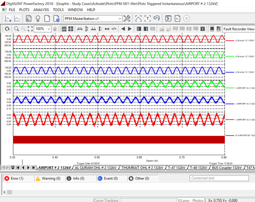Click the fit-to-screen zoom-all icon

pyautogui.click(x=31, y=29)
